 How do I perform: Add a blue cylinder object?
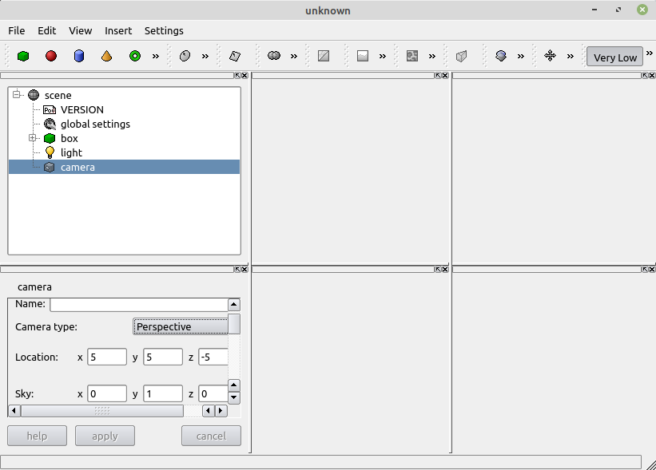click(79, 56)
